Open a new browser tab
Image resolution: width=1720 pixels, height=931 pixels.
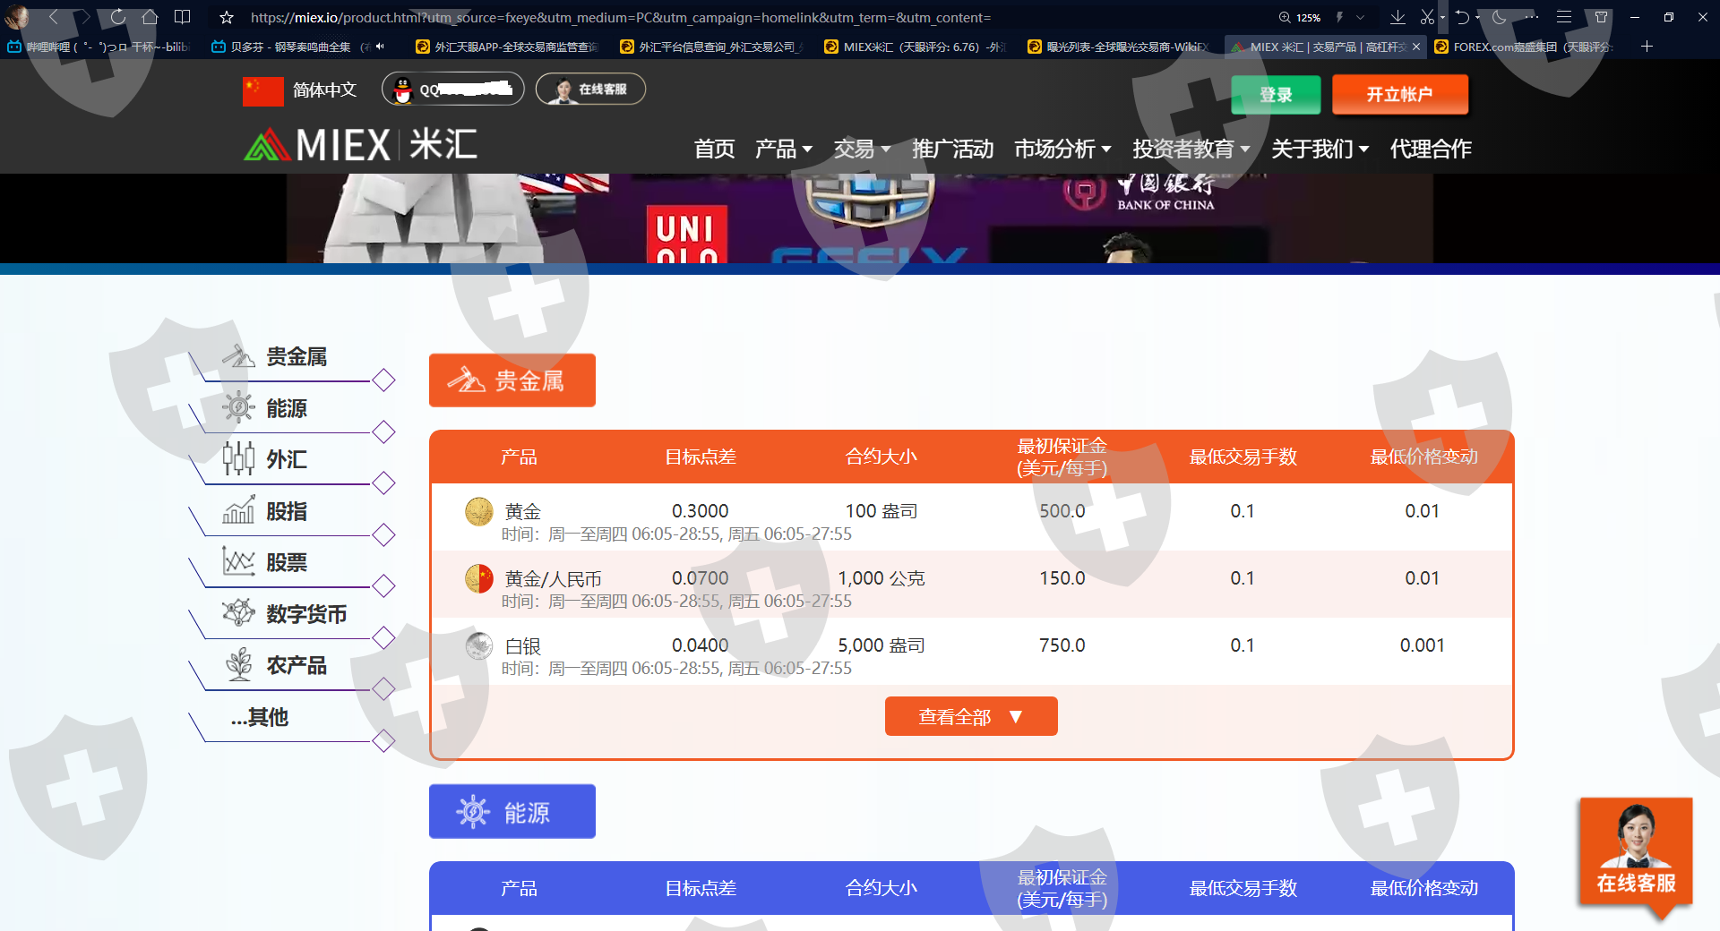tap(1647, 47)
